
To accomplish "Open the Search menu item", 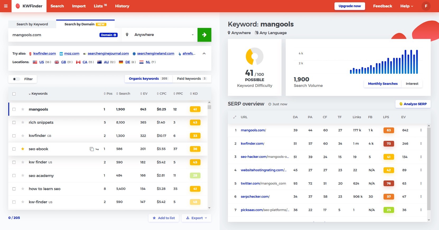I will [x=57, y=6].
